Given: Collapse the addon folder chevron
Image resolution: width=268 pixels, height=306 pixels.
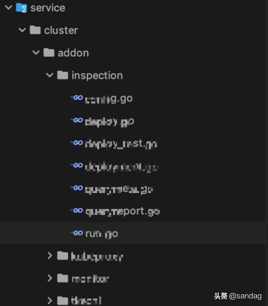Looking at the screenshot, I should (36, 53).
